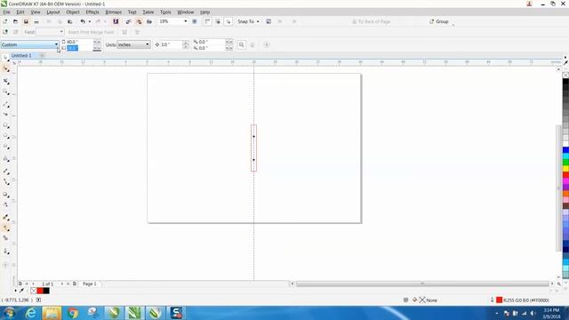Viewport: 569px width, 320px height.
Task: Click the Search content purple icon
Action: (x=116, y=21)
